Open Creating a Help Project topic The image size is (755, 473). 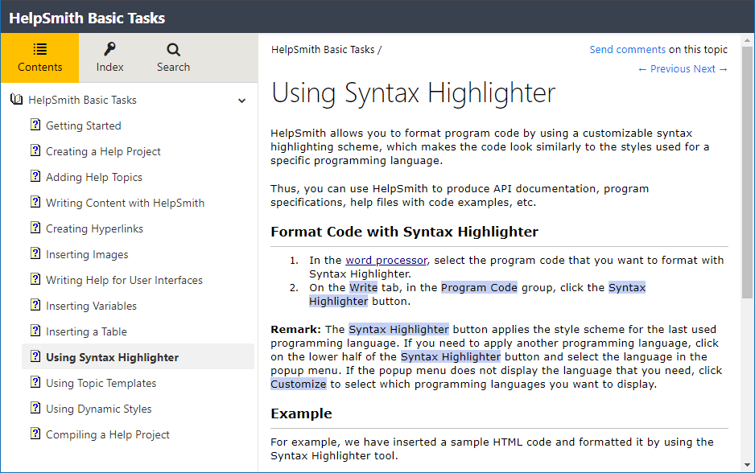tap(103, 151)
